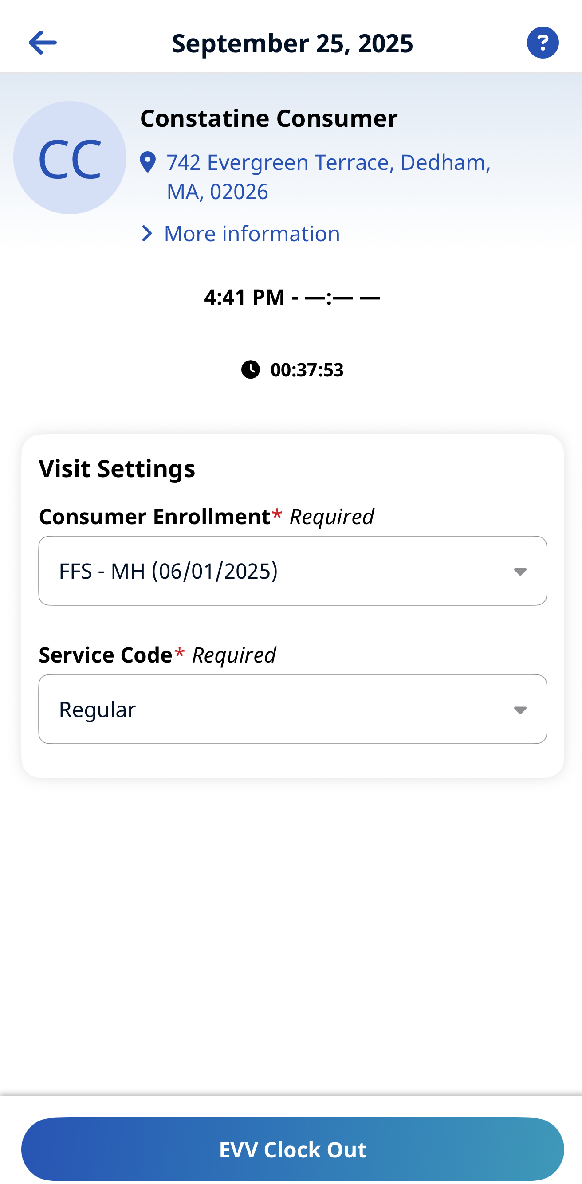
Task: Click the Visit Settings heading
Action: click(117, 468)
